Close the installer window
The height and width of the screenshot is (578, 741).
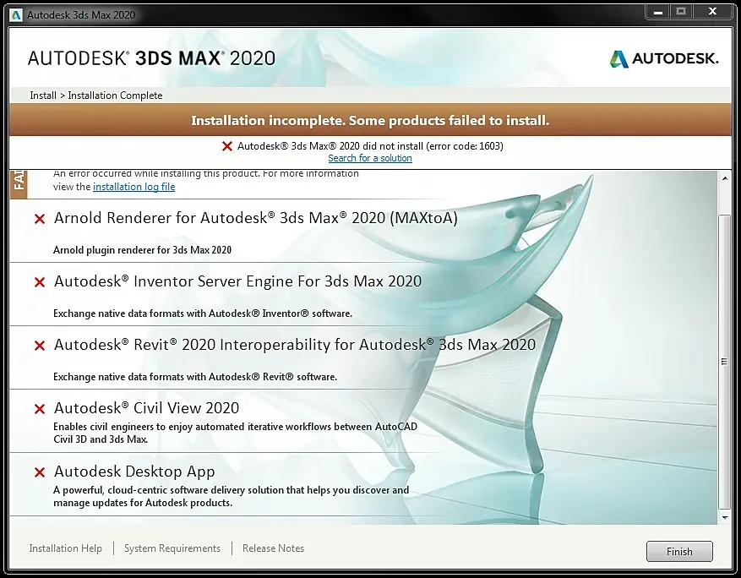point(712,12)
